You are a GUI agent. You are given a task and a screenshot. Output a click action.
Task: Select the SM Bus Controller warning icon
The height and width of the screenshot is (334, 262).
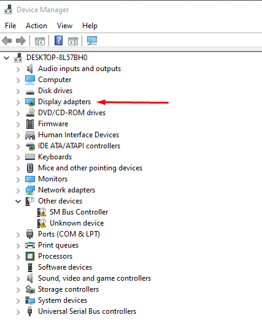[x=42, y=212]
